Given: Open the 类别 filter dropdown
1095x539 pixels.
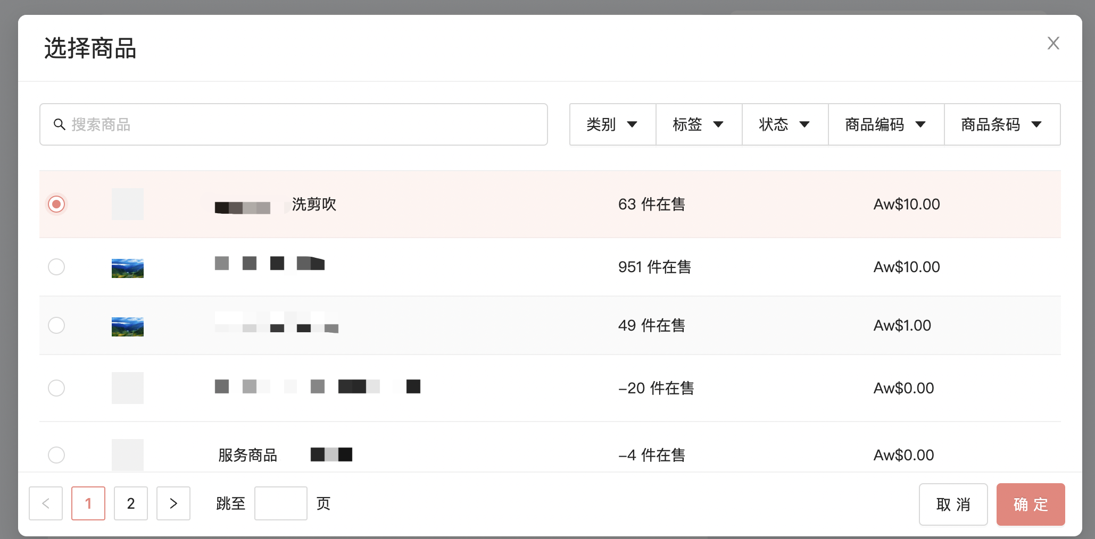Looking at the screenshot, I should click(x=612, y=124).
